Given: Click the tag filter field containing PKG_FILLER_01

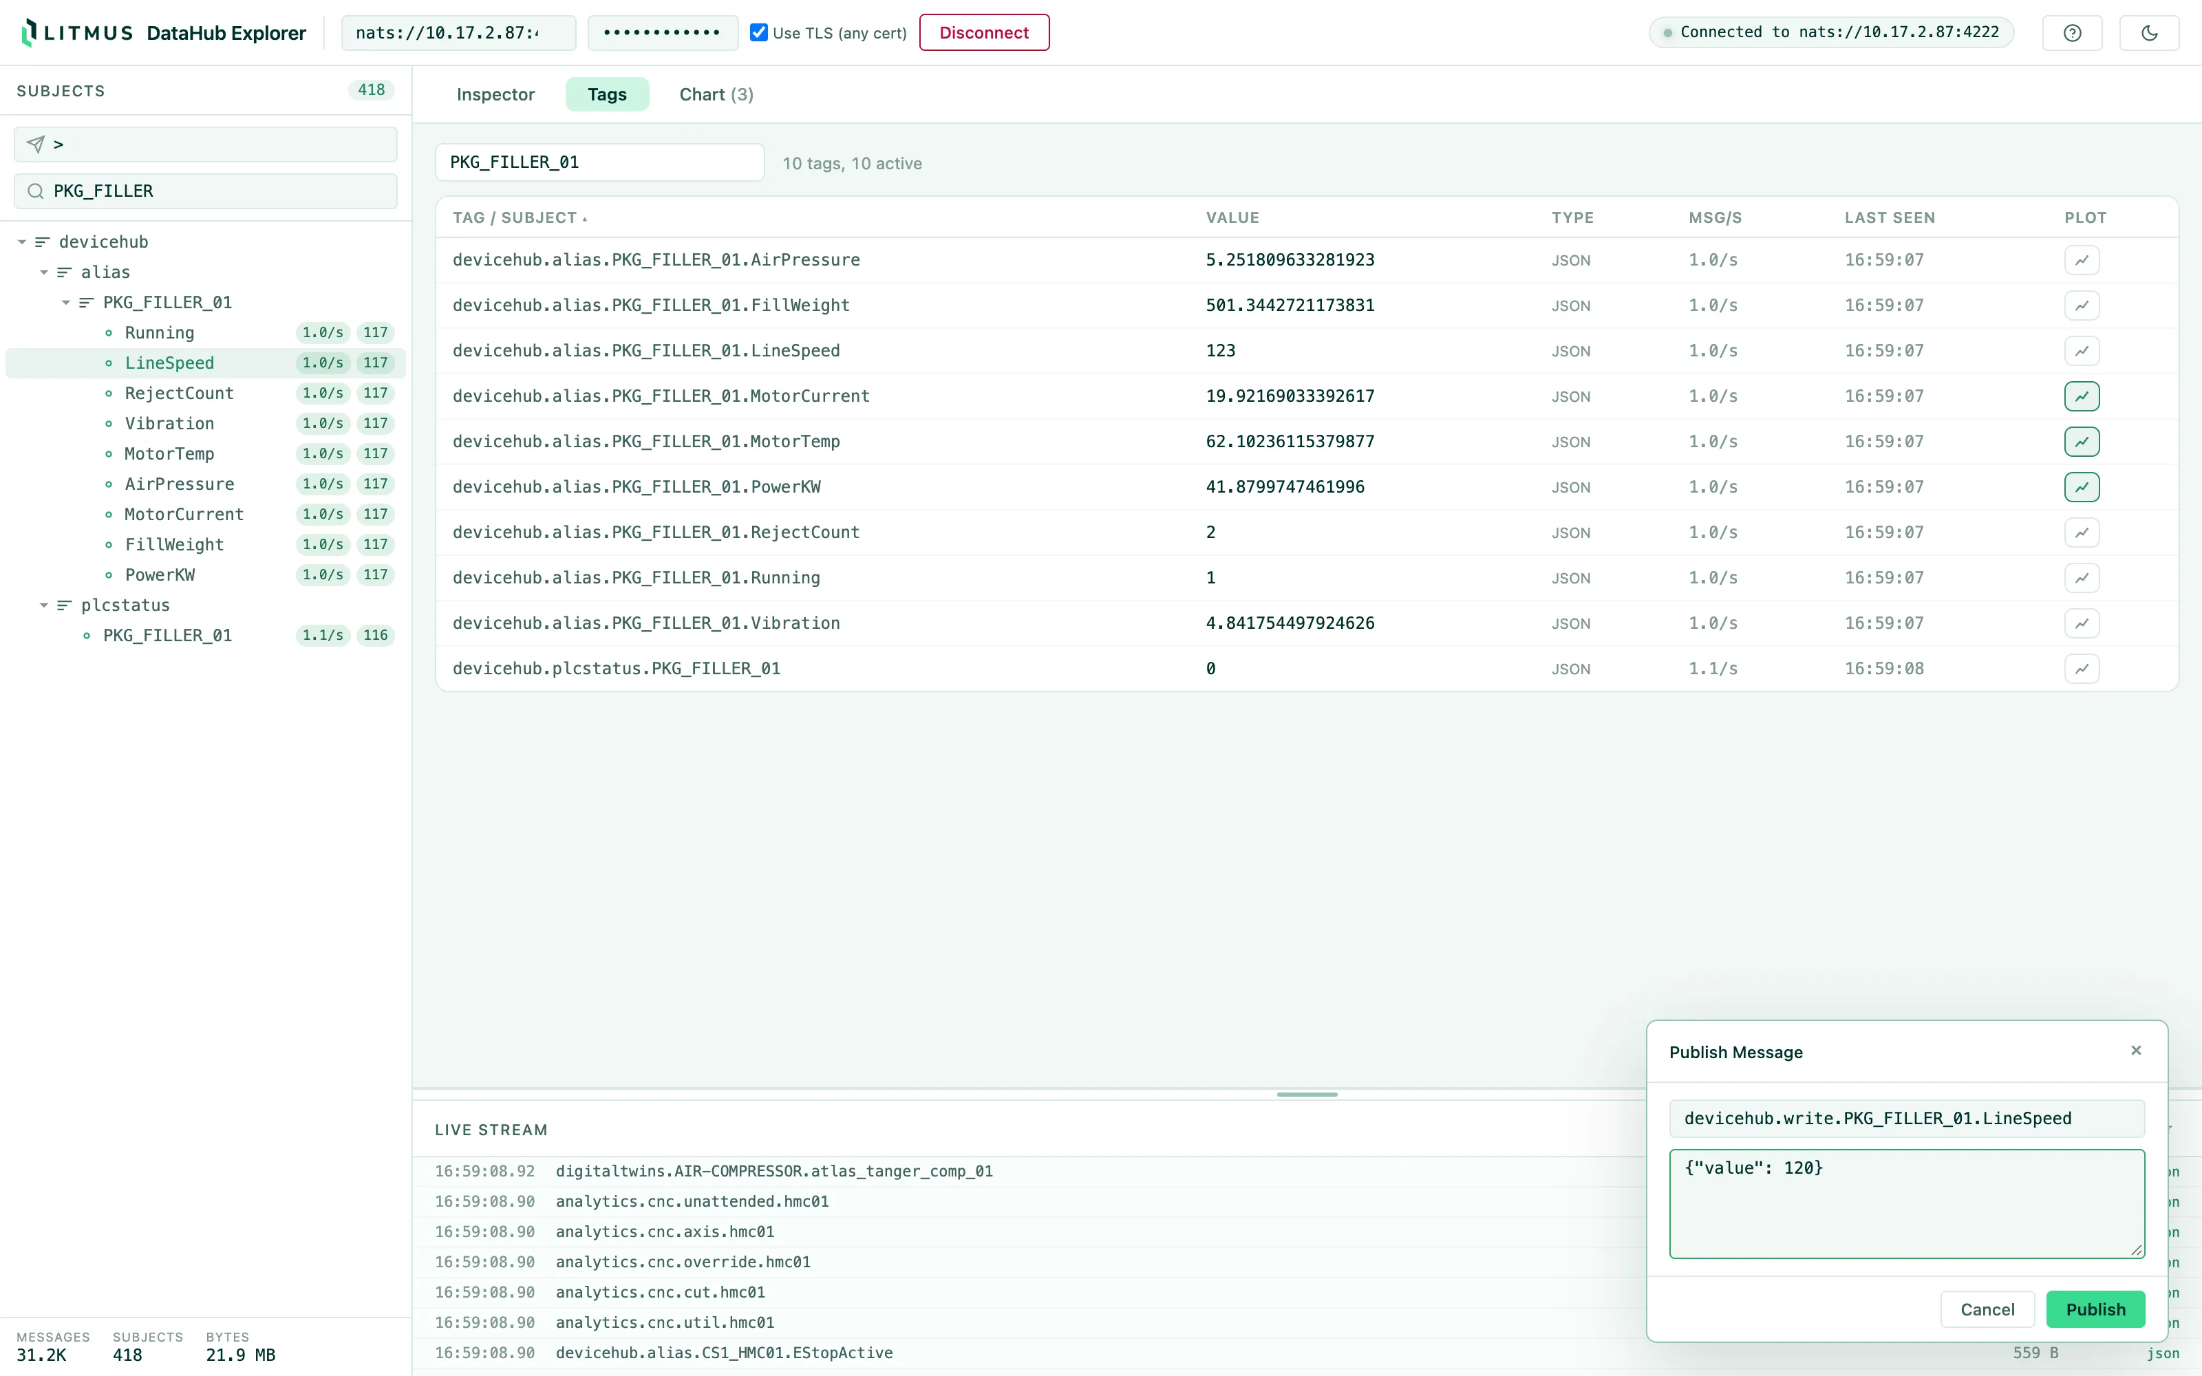Looking at the screenshot, I should [x=599, y=162].
